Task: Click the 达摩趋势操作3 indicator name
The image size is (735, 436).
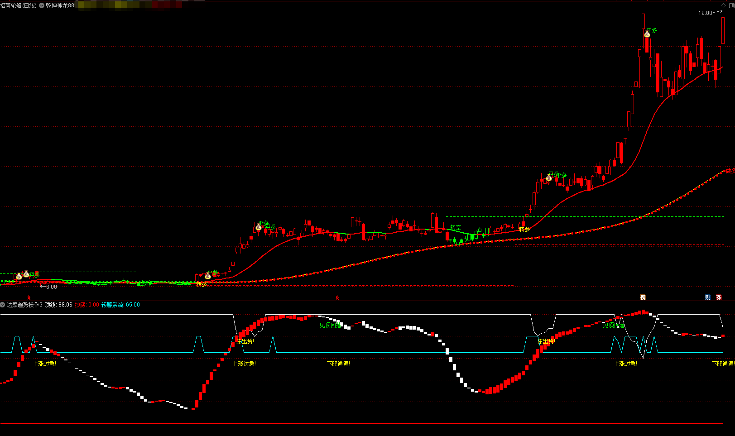Action: (x=24, y=305)
